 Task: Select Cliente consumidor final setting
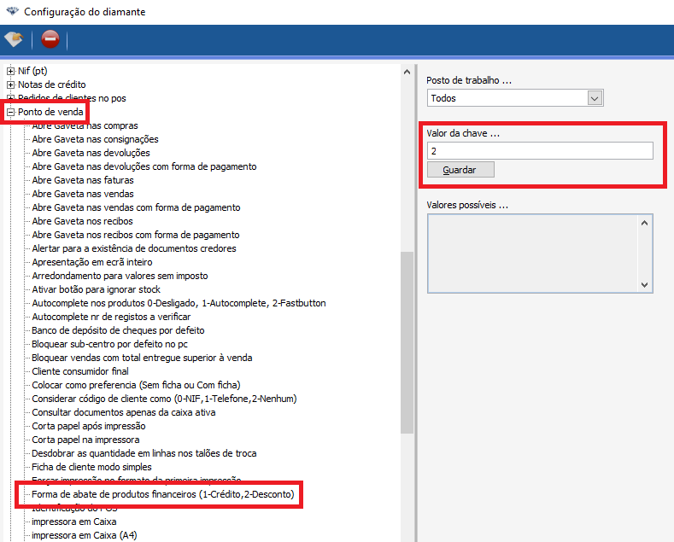click(80, 371)
